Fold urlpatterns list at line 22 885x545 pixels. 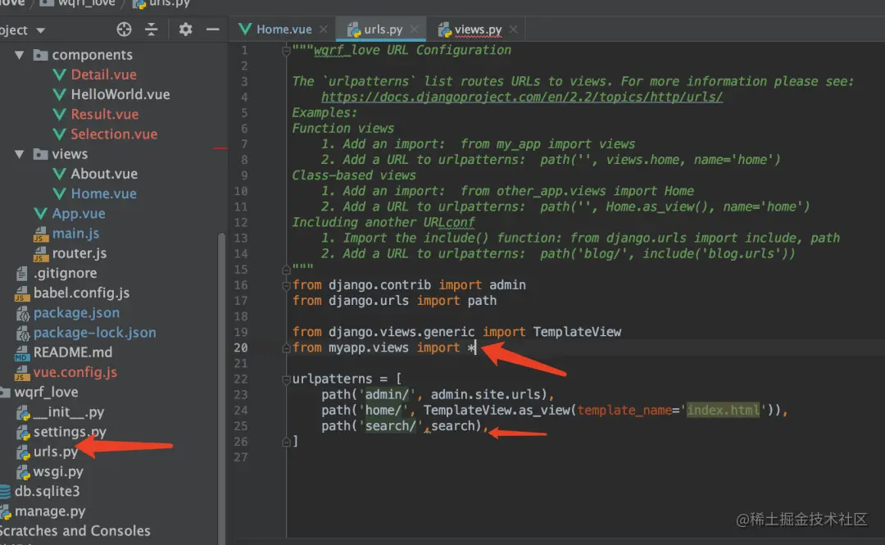(x=286, y=379)
